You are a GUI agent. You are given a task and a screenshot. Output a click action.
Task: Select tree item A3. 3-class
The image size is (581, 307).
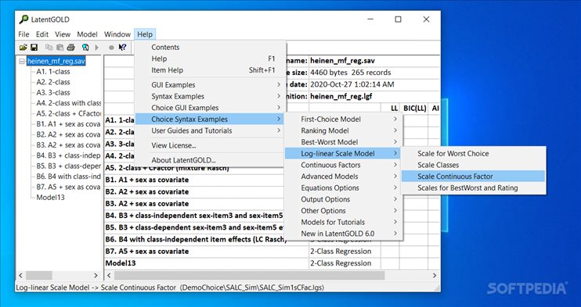click(x=53, y=92)
